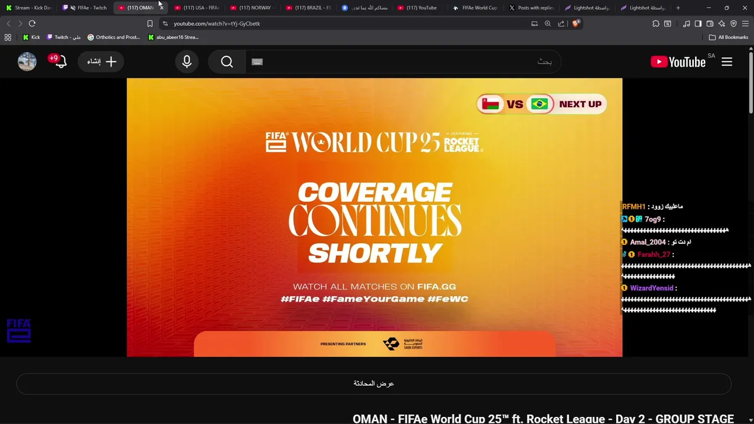Click the URL address bar text
The height and width of the screenshot is (424, 754).
pyautogui.click(x=217, y=24)
